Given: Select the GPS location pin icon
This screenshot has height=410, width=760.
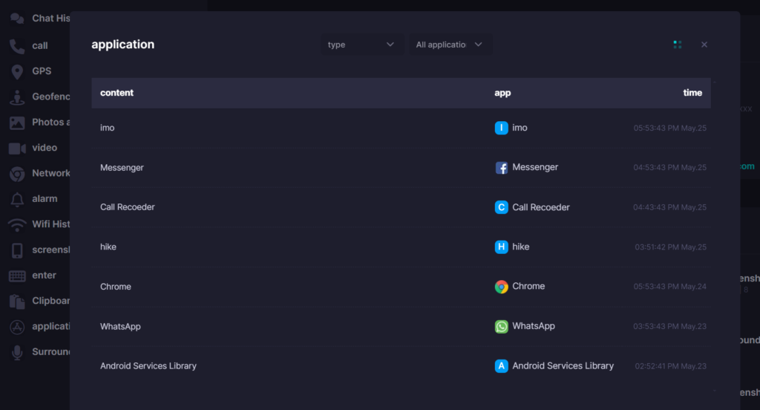Looking at the screenshot, I should [17, 72].
